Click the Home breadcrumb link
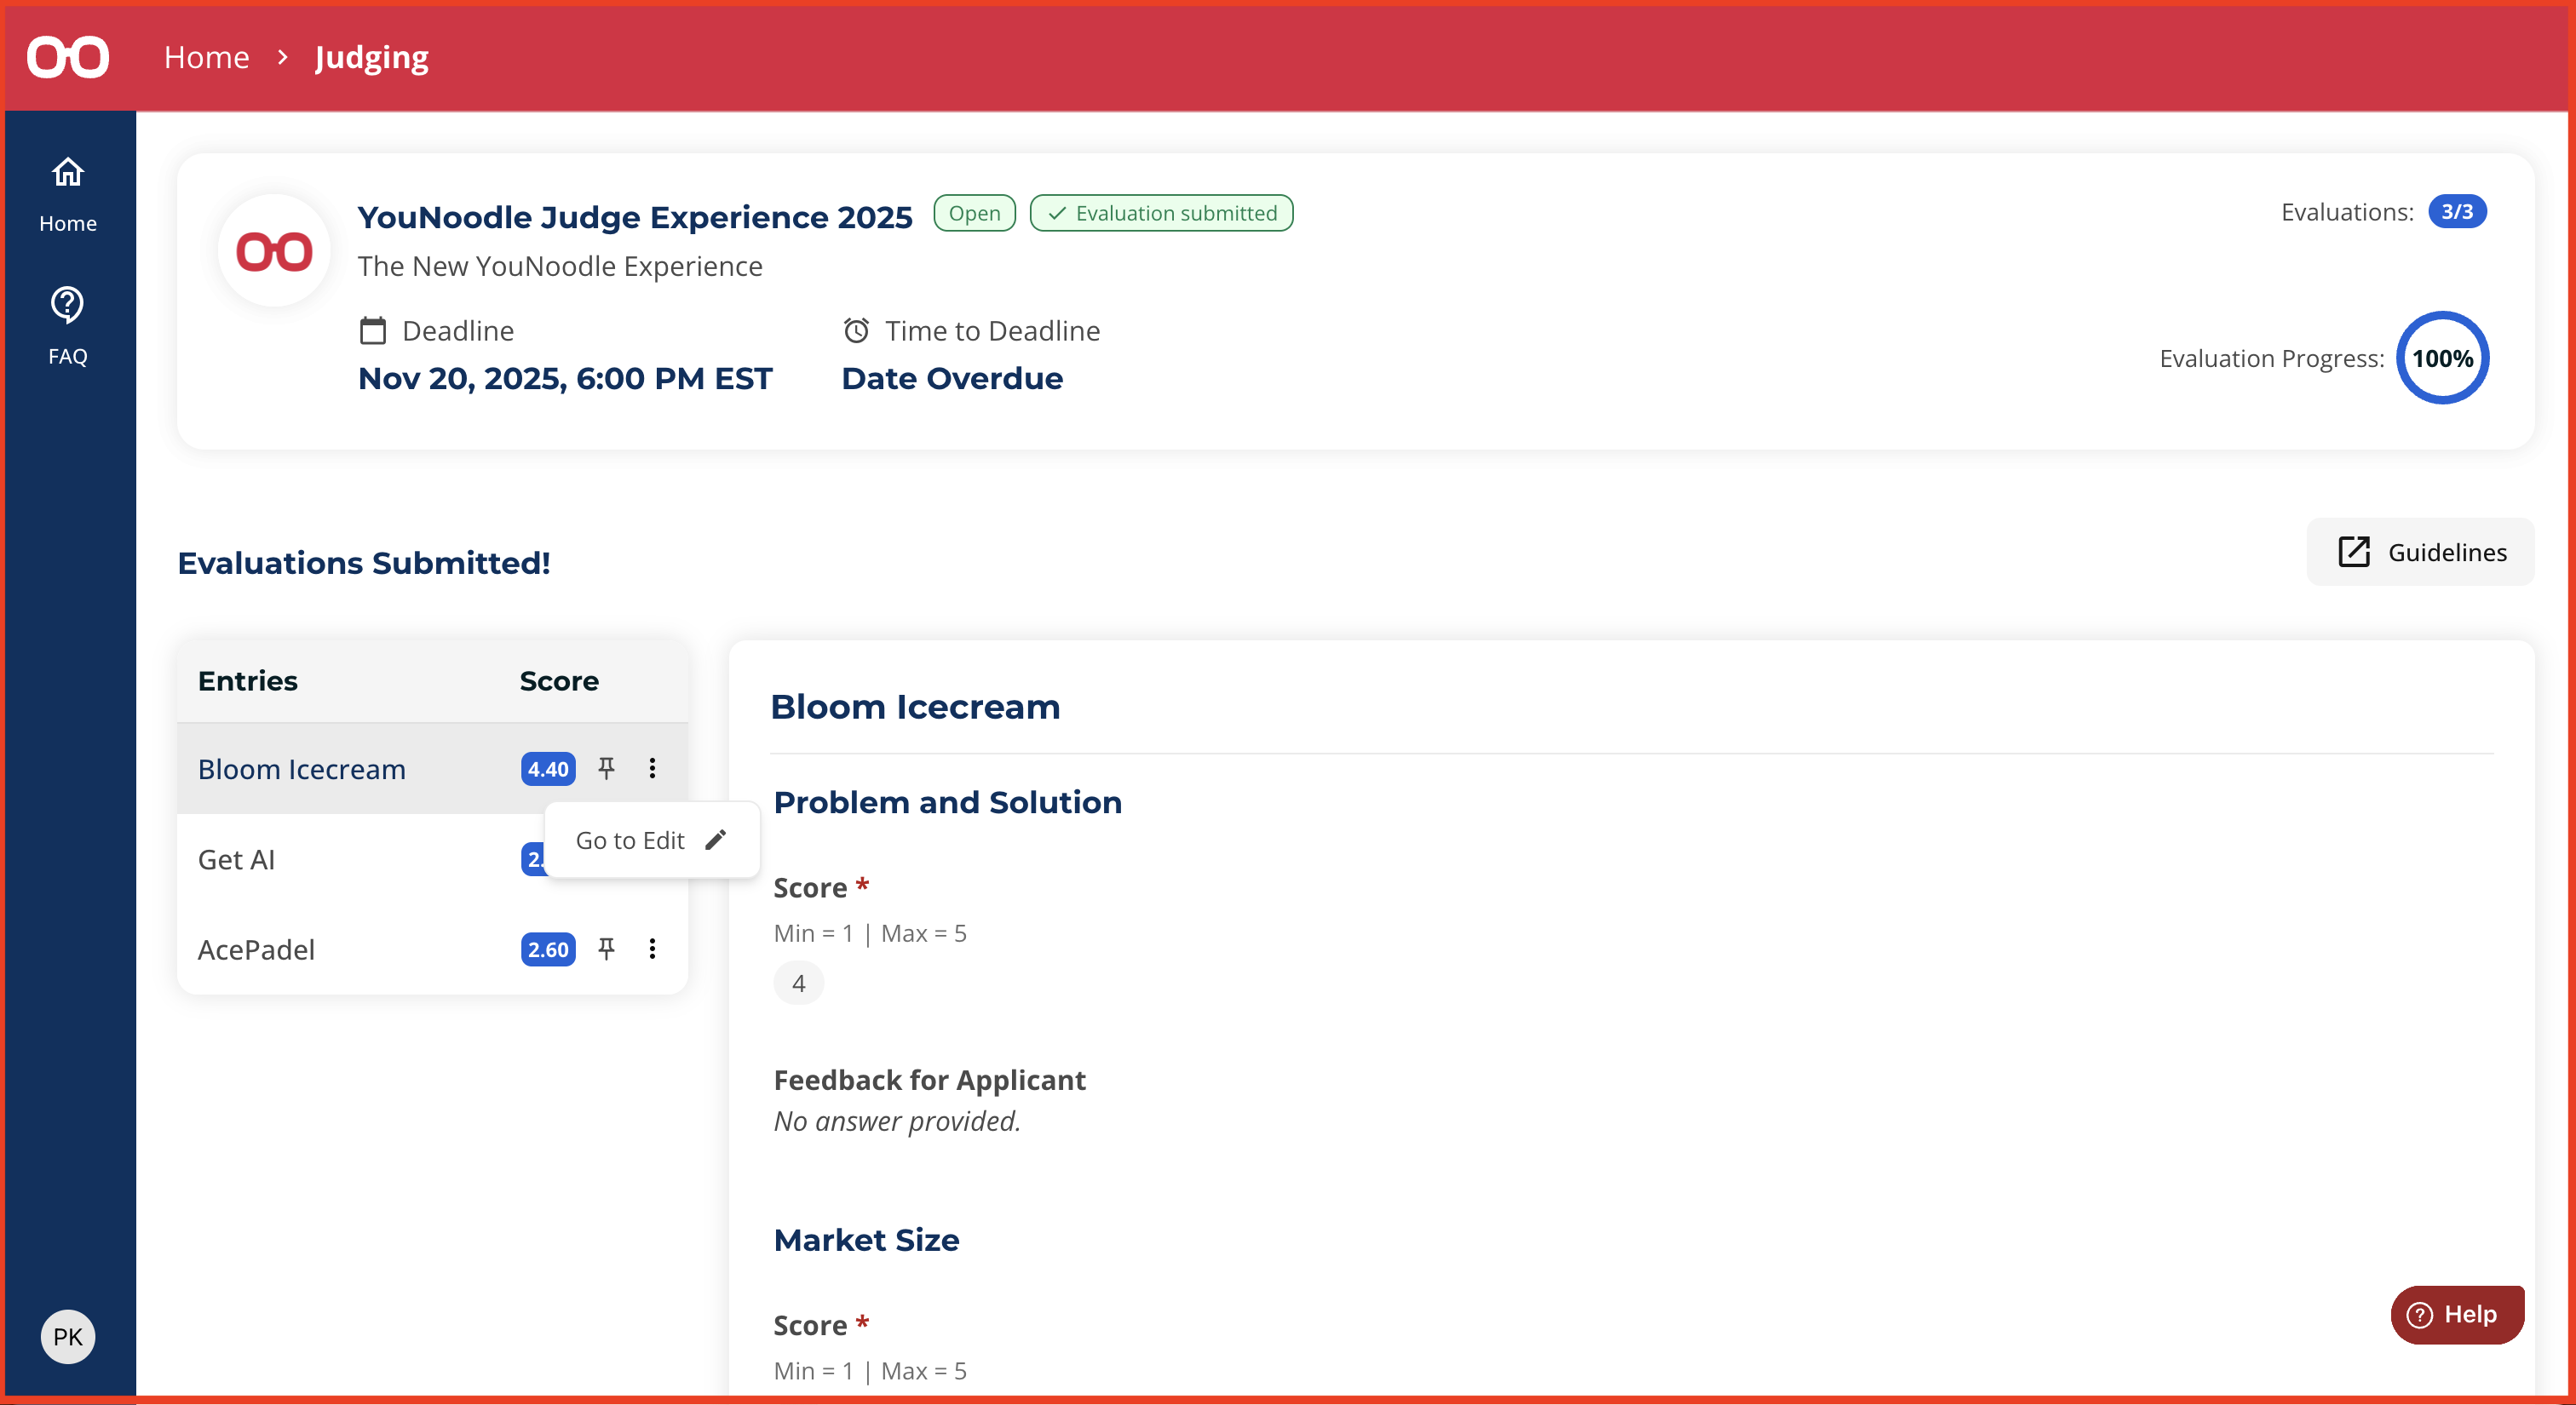This screenshot has height=1405, width=2576. coord(206,57)
